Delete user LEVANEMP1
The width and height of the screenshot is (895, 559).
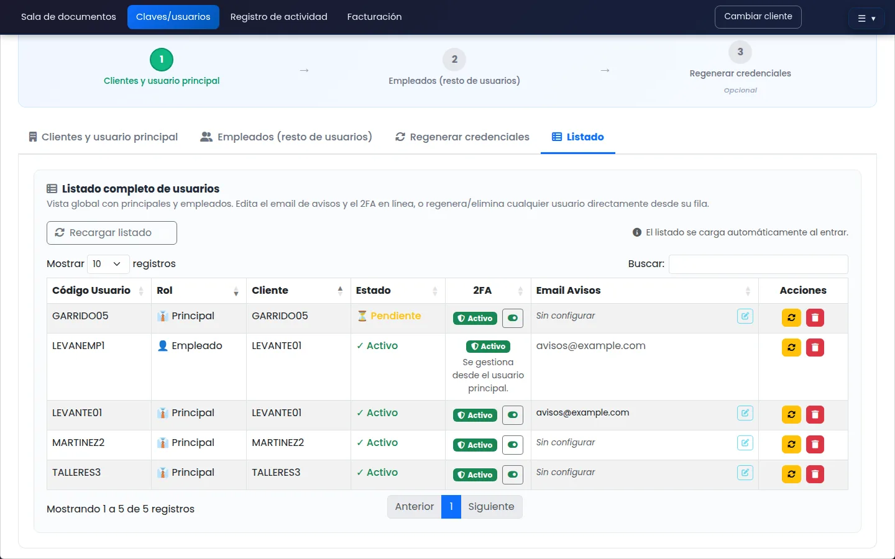815,347
